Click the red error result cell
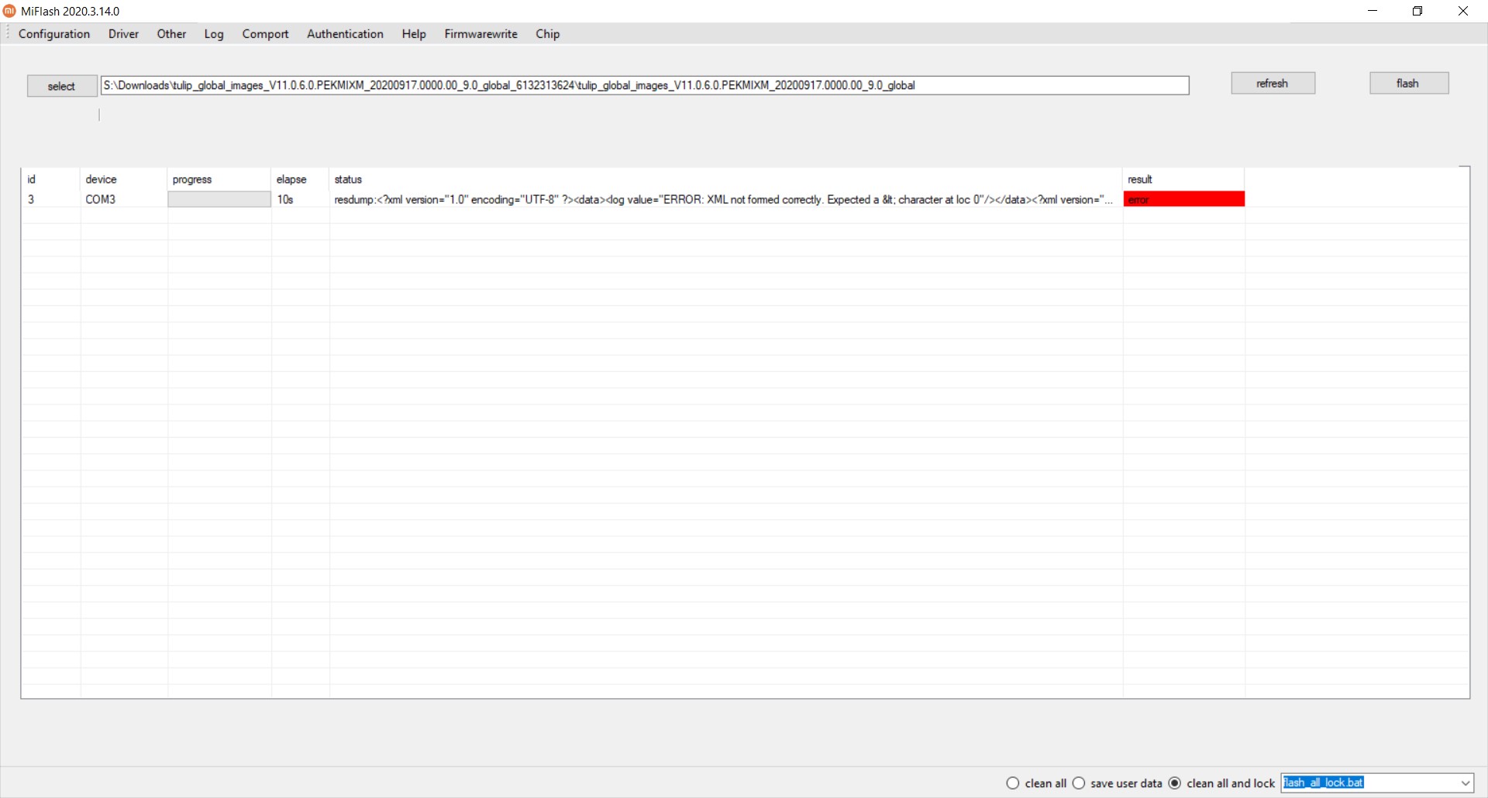 coord(1184,199)
